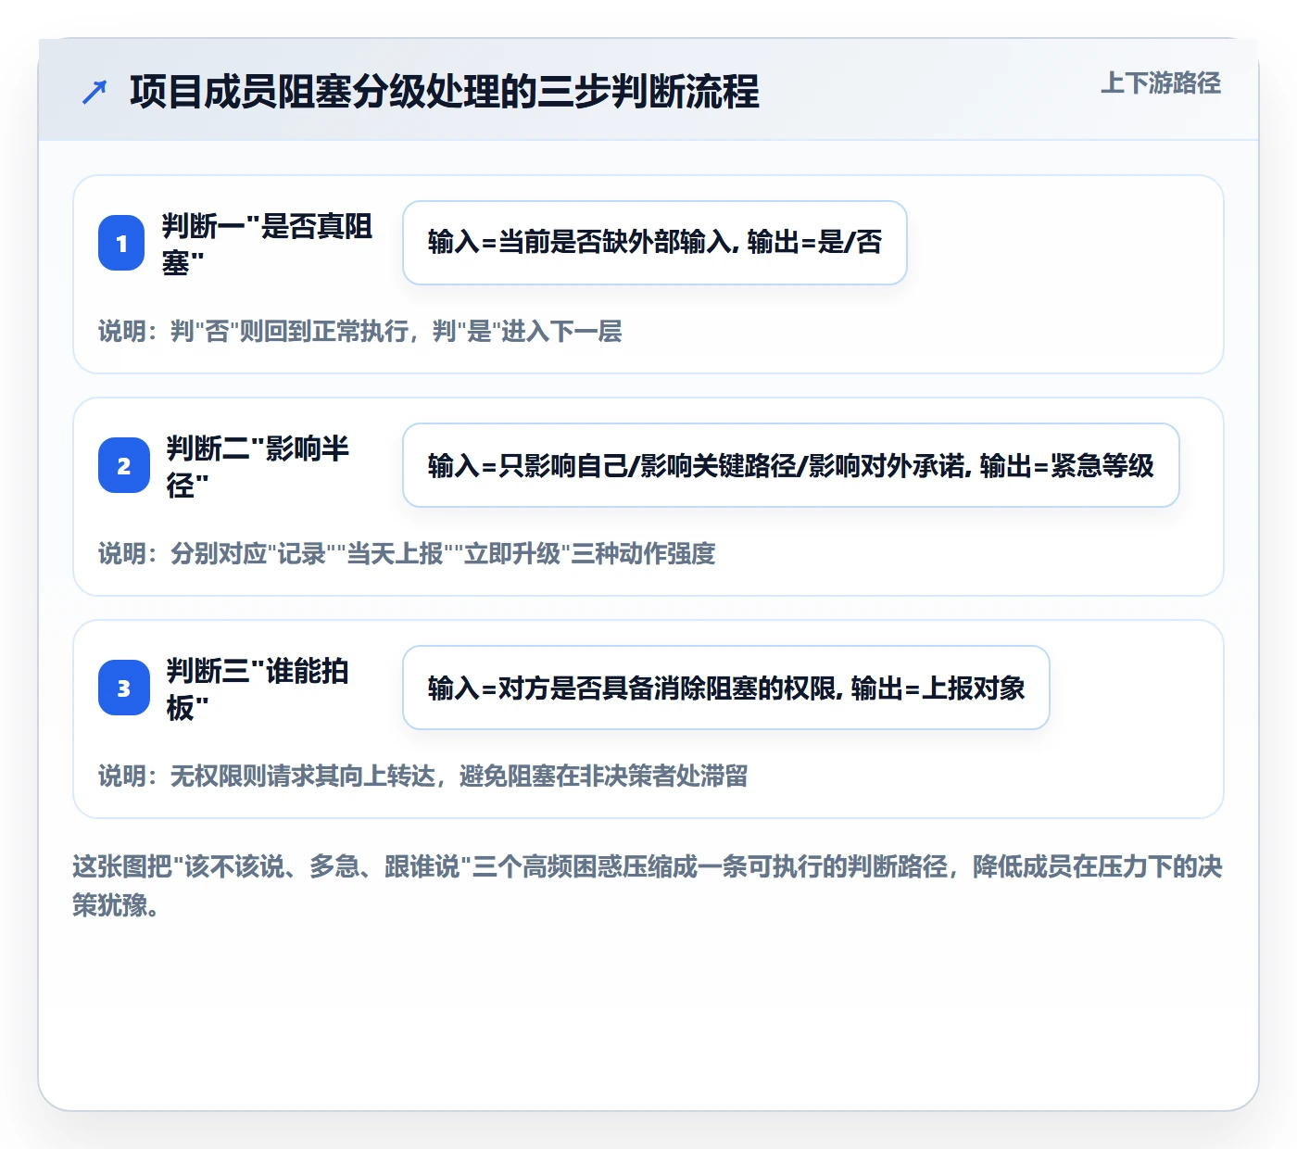Click the blue step 2 badge
Viewport: 1297px width, 1149px height.
point(124,465)
